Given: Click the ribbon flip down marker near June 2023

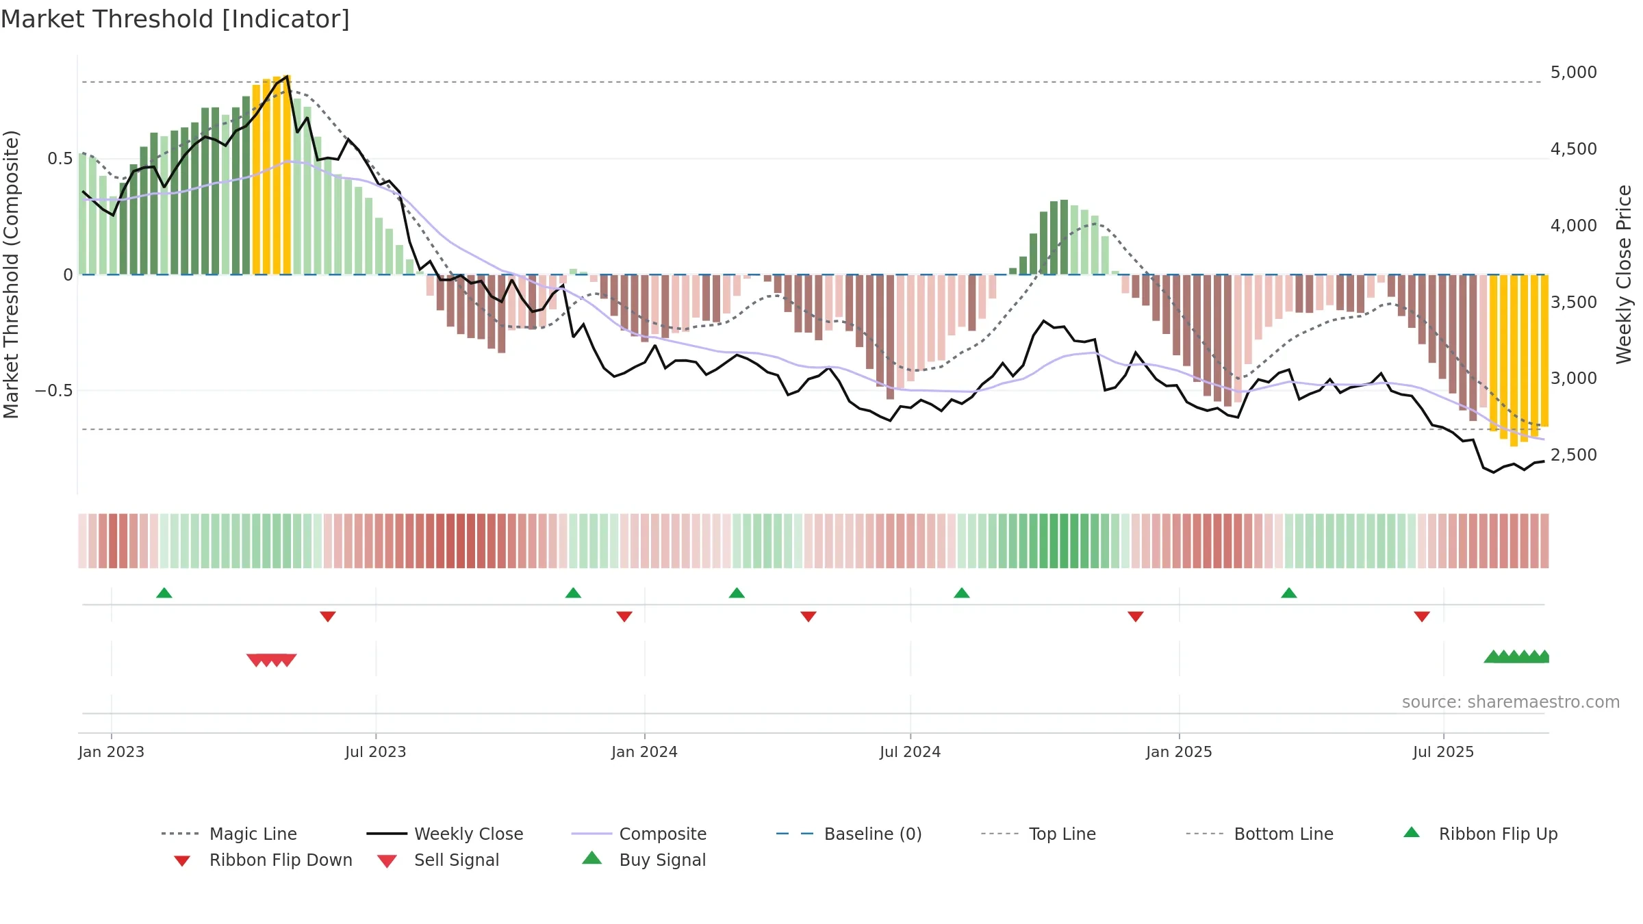Looking at the screenshot, I should pos(328,617).
